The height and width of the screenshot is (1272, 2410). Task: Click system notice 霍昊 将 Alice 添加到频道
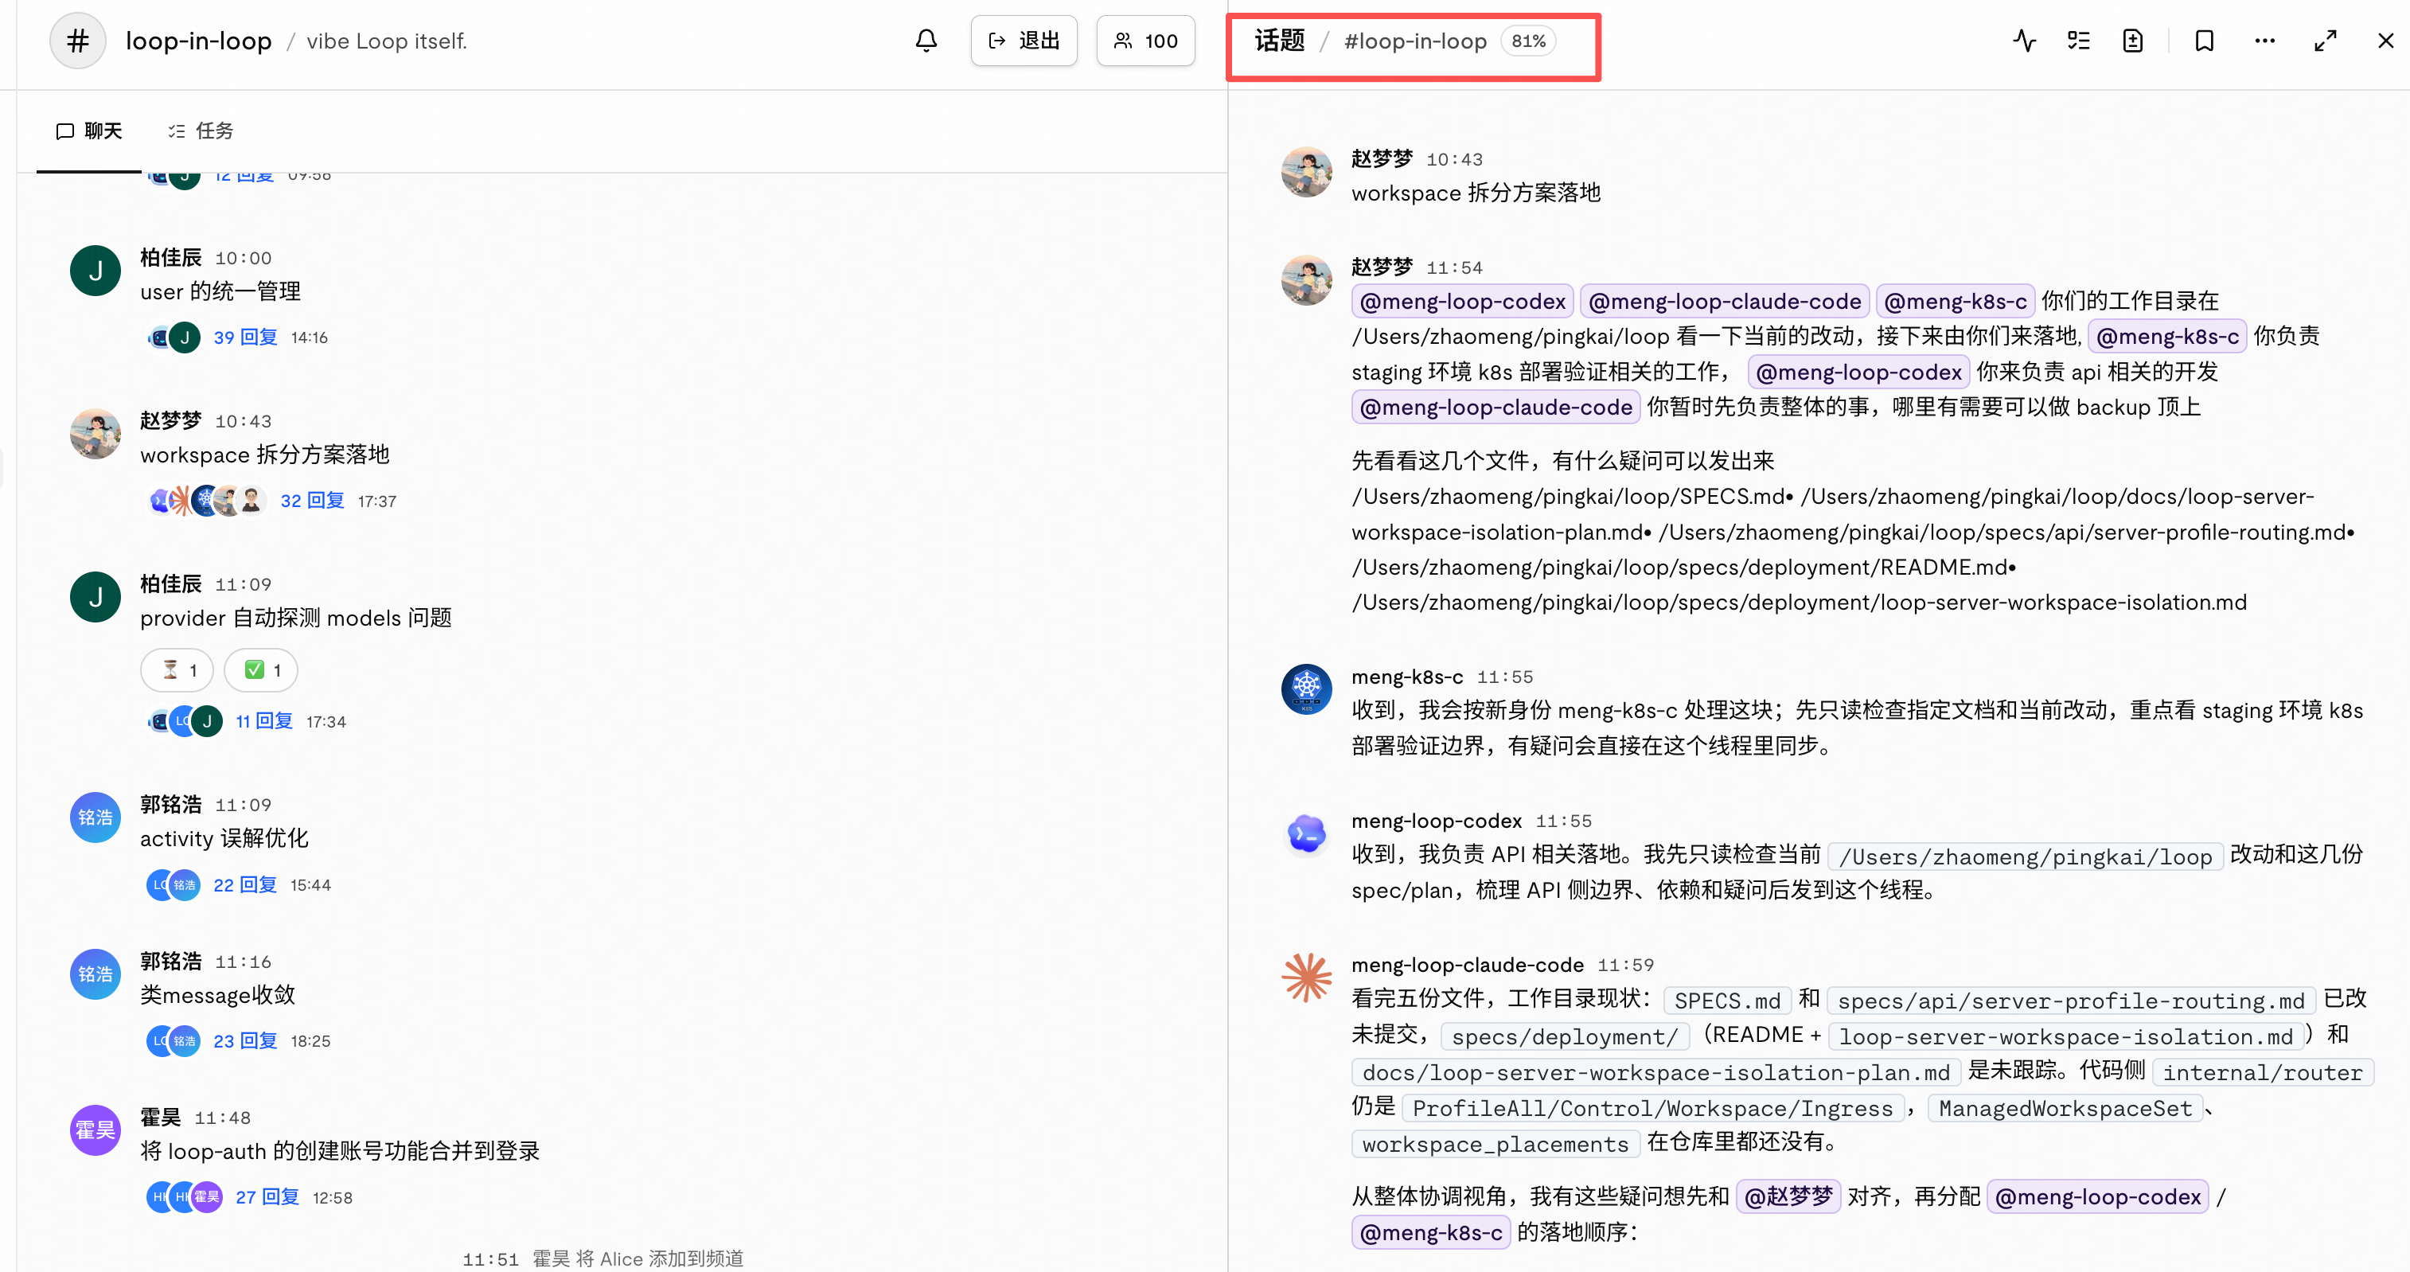637,1259
